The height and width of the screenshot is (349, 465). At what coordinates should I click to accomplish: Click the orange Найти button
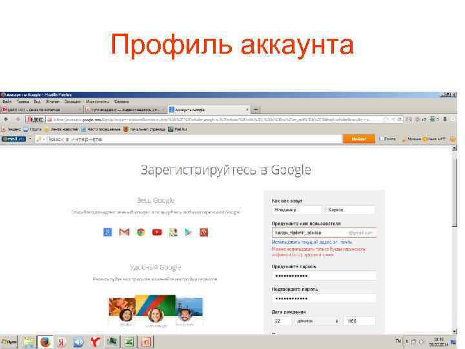pos(359,139)
